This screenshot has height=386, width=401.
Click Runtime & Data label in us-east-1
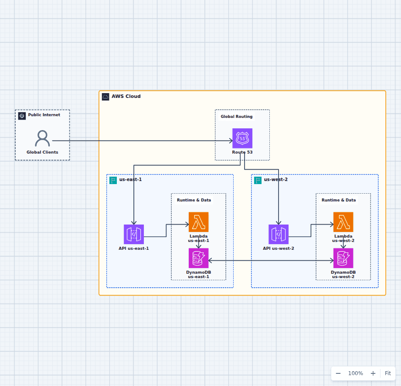coord(194,200)
